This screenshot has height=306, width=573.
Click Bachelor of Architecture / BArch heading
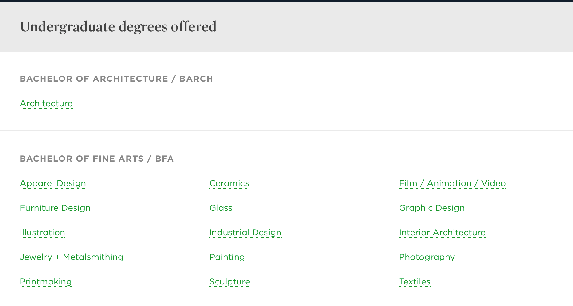point(116,79)
